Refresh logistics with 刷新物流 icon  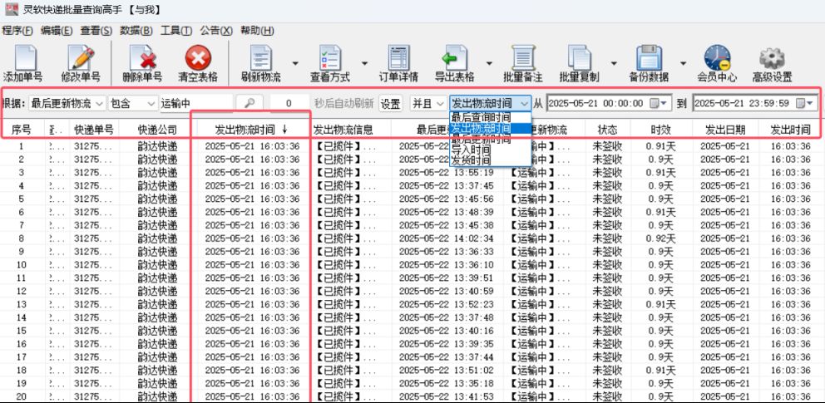(261, 64)
